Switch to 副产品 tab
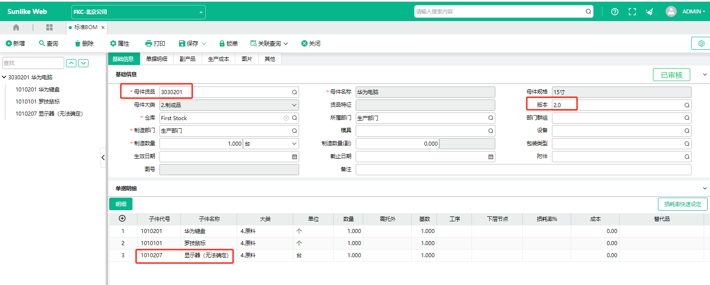The image size is (710, 285). click(x=188, y=59)
